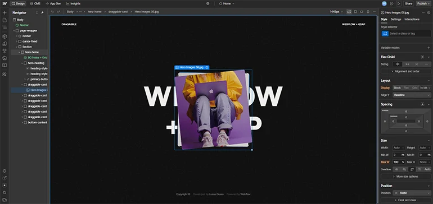Open the Pages panel icon

pyautogui.click(x=4, y=20)
